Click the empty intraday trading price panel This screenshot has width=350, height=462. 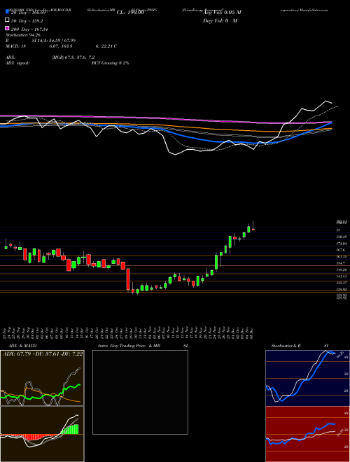(x=140, y=392)
